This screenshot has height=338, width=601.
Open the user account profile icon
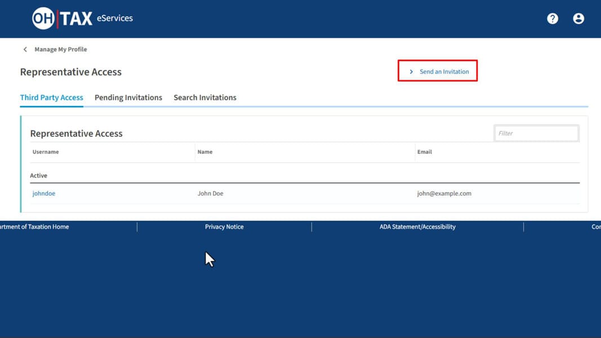coord(578,19)
